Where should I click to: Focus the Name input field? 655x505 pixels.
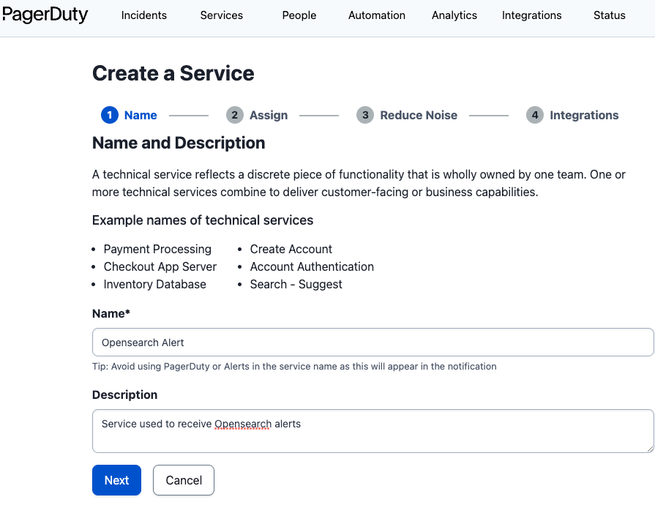coord(373,342)
